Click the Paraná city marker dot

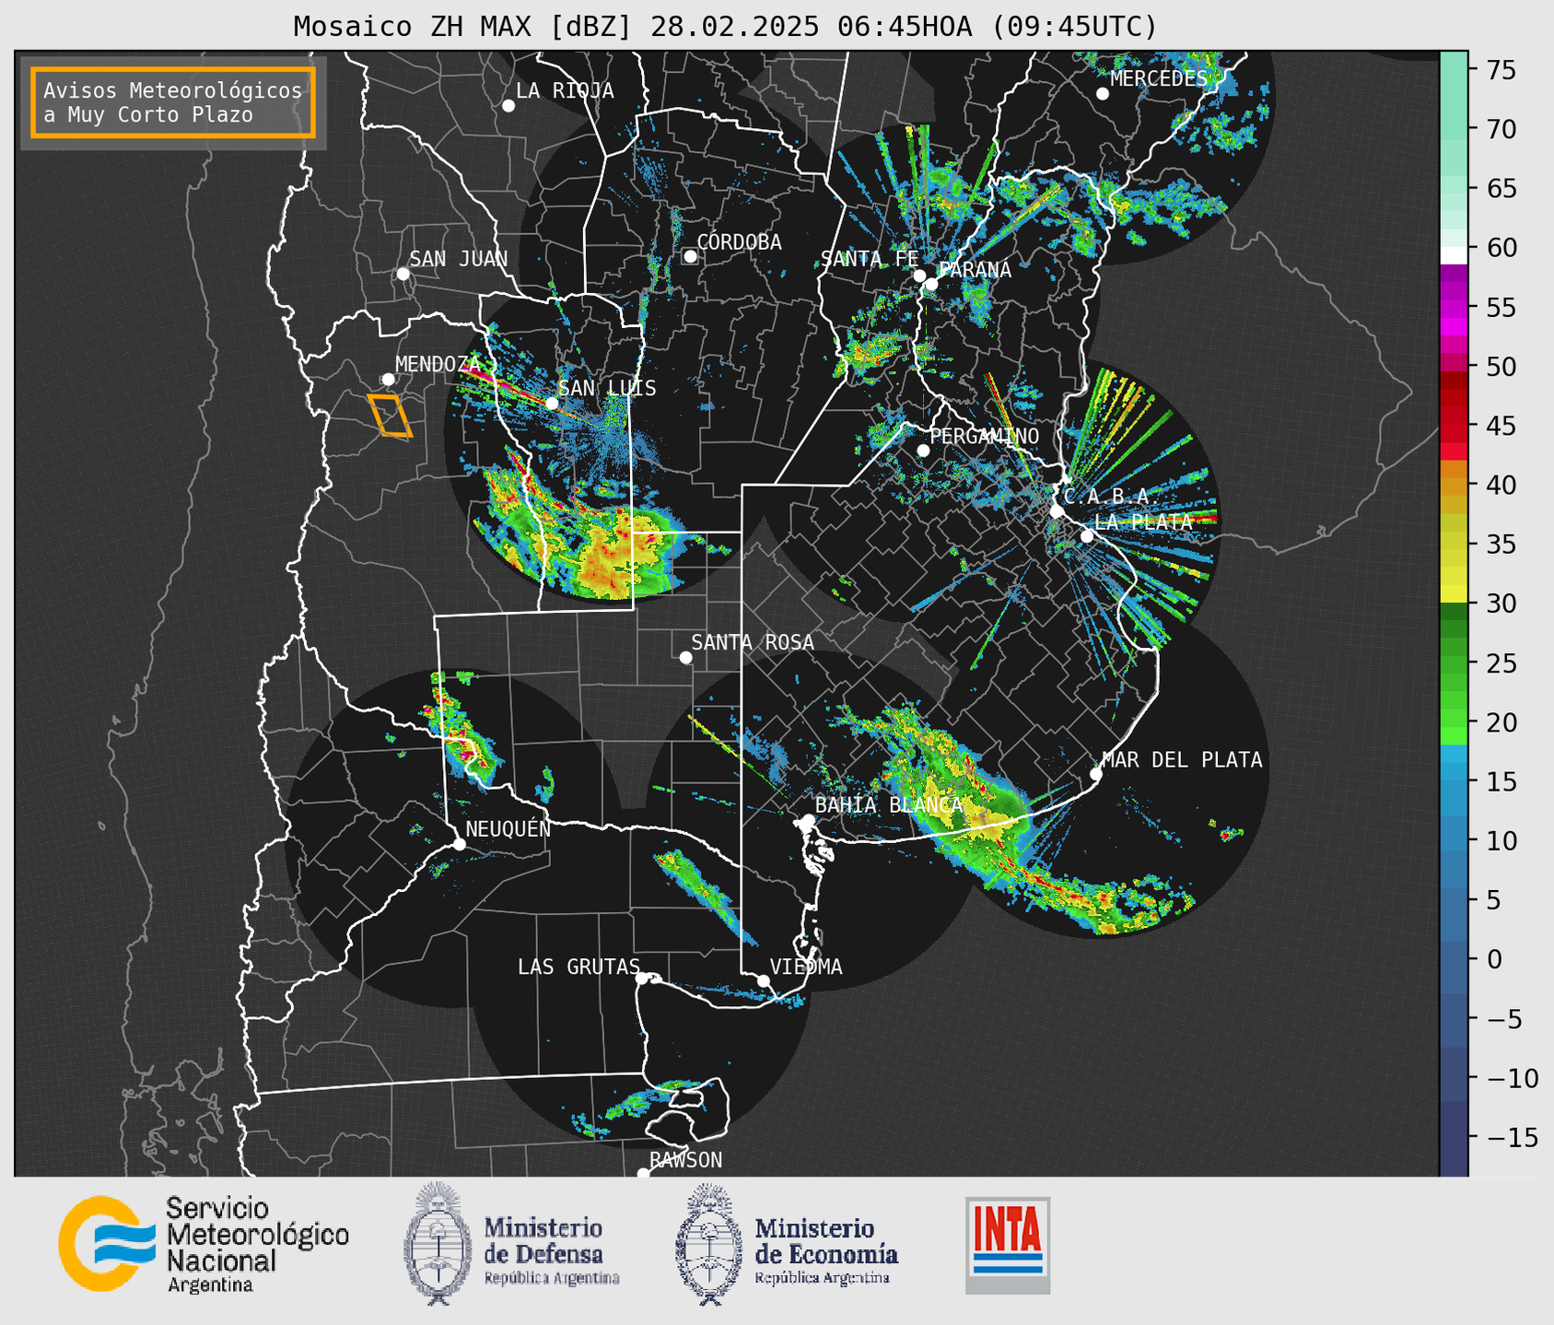(x=931, y=284)
